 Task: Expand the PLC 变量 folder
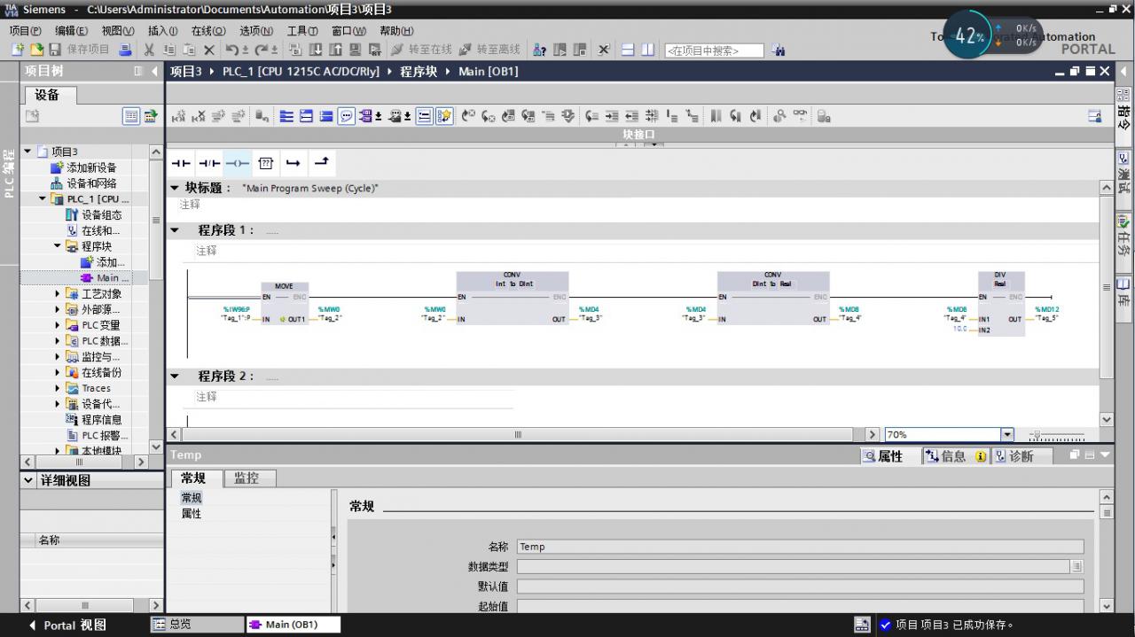click(58, 325)
